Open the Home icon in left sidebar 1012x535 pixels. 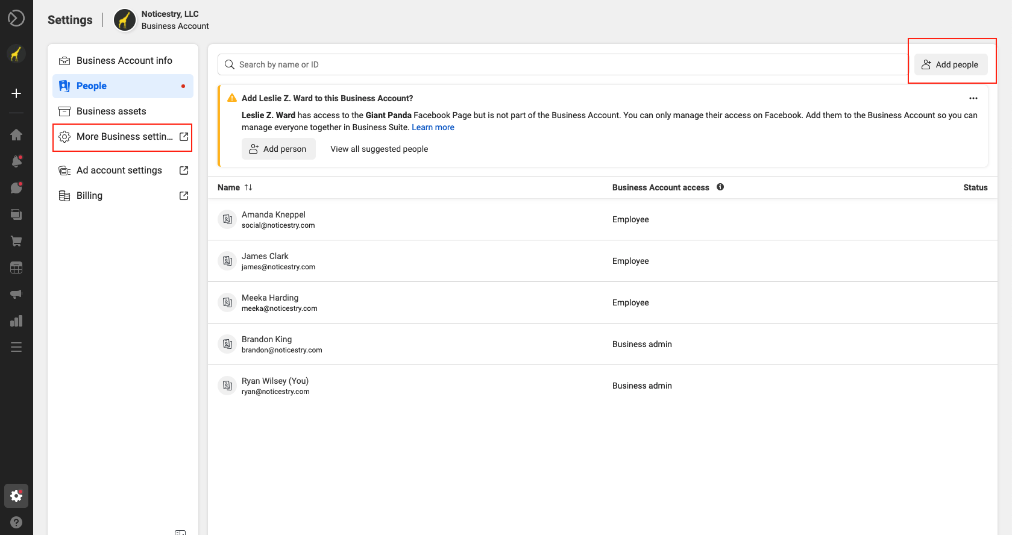(16, 135)
